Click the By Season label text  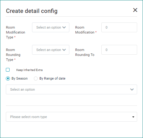tap(19, 78)
